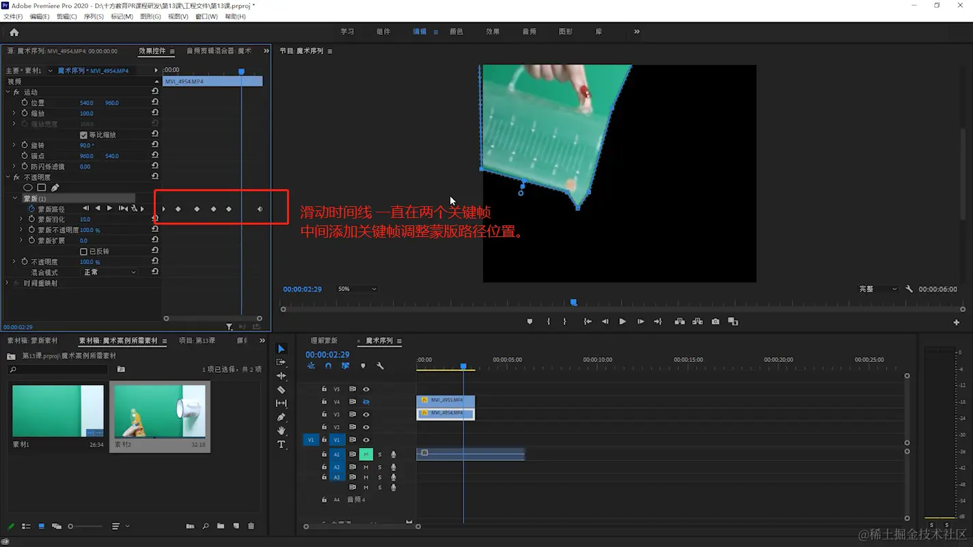Viewport: 973px width, 547px height.
Task: Click the Home icon
Action: tap(14, 32)
